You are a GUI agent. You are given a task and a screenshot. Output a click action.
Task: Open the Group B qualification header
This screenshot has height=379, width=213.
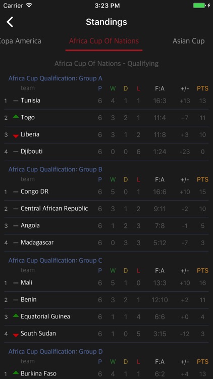(x=56, y=169)
